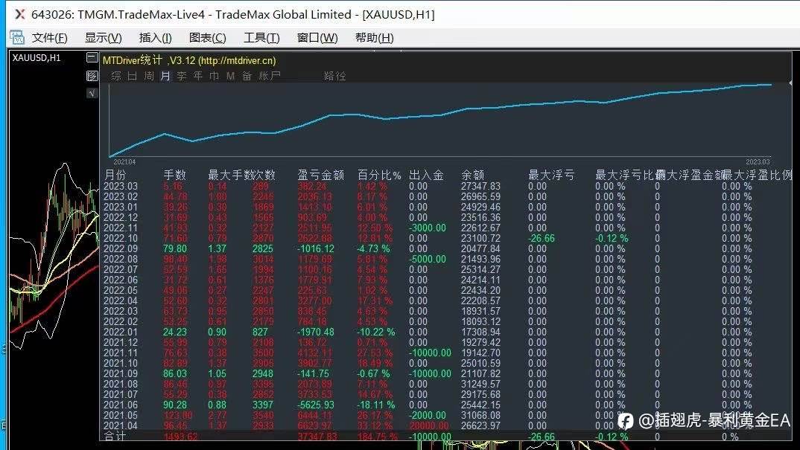Switch to the 周 weekly tab
Image resolution: width=800 pixels, height=450 pixels.
(x=148, y=76)
